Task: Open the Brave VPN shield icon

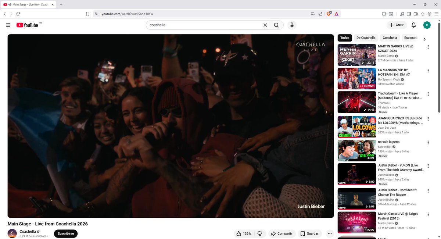Action: point(430,14)
